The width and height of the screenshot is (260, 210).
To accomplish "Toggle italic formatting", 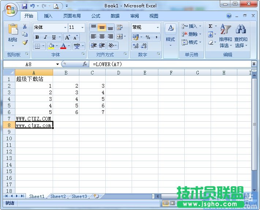I will [x=45, y=37].
